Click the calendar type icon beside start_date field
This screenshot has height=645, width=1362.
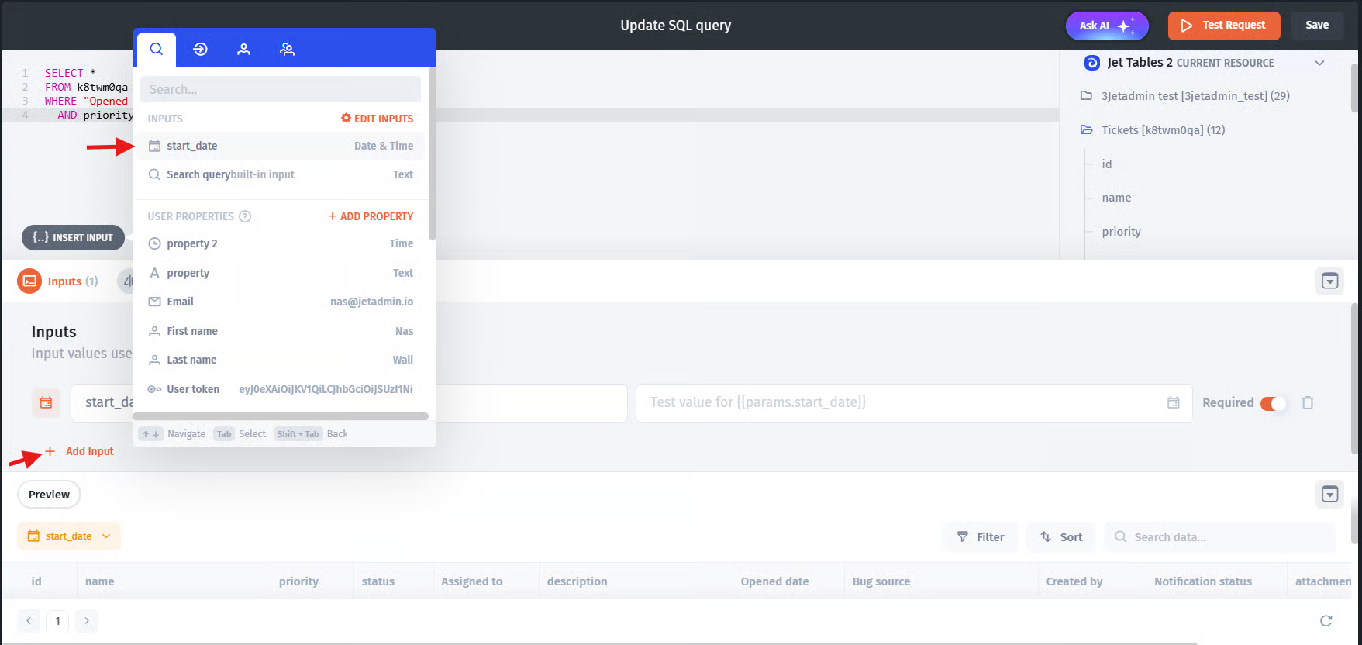[x=47, y=402]
